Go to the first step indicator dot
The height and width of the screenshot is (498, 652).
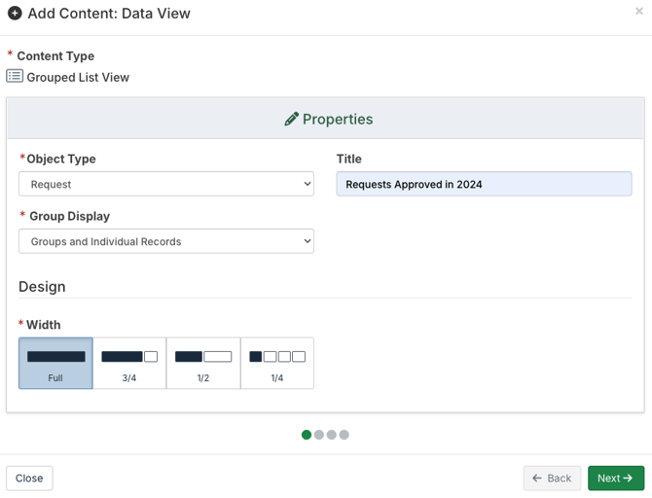307,435
